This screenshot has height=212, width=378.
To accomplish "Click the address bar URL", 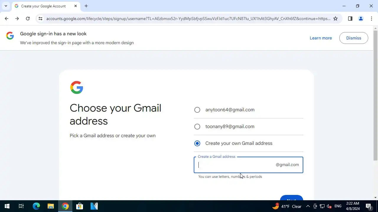I will click(188, 19).
